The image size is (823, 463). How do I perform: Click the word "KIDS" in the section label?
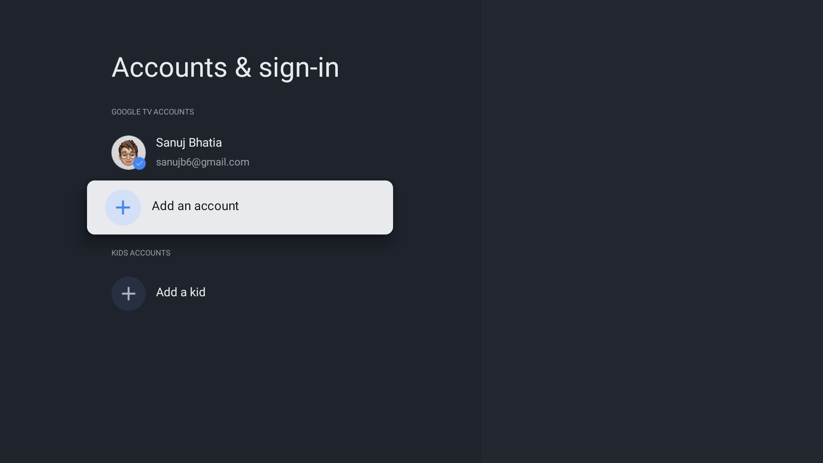(x=120, y=253)
